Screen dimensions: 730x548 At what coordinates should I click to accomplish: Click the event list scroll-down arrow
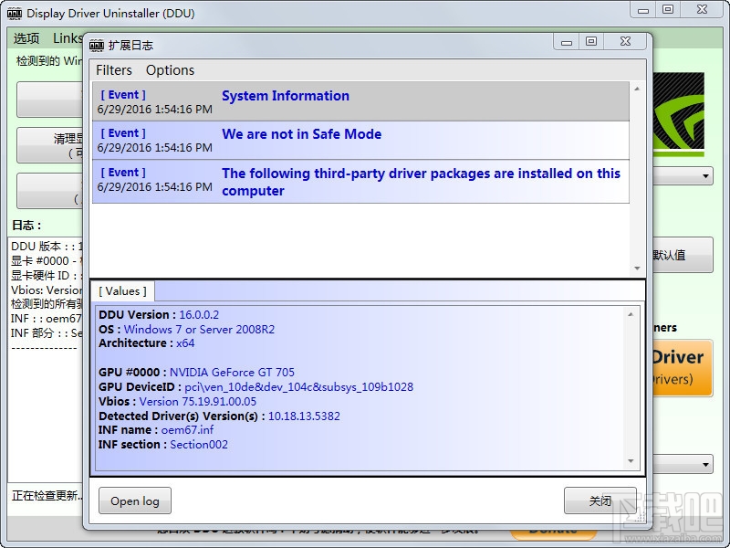(637, 267)
